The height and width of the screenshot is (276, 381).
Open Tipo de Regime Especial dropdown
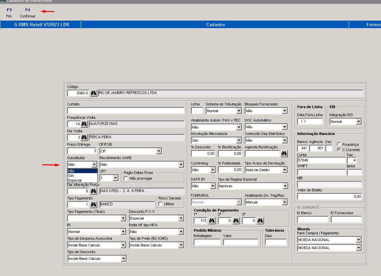point(285,186)
